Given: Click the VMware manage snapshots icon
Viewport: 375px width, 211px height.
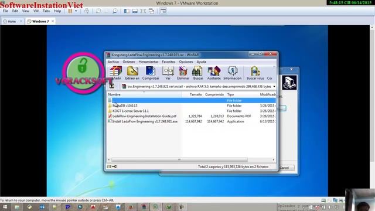Looking at the screenshot, I should click(115, 11).
